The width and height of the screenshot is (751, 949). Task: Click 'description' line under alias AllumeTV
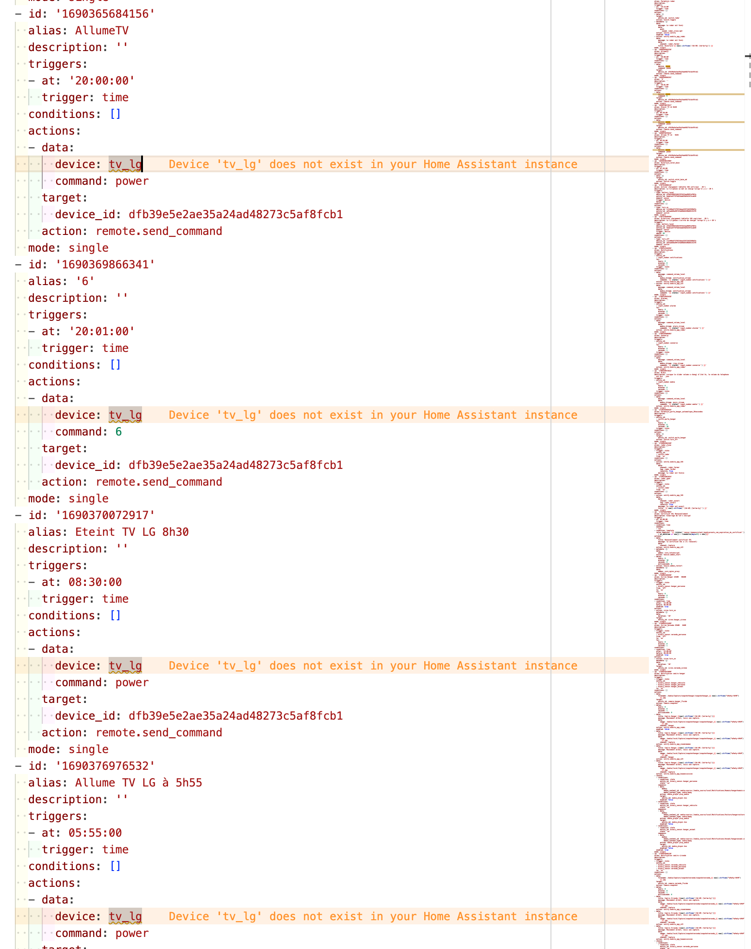coord(78,47)
